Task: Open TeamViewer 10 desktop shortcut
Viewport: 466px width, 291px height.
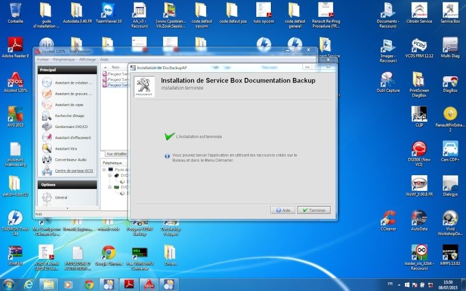Action: (x=108, y=13)
